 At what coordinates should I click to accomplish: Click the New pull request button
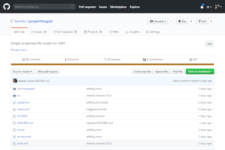[x=48, y=71]
